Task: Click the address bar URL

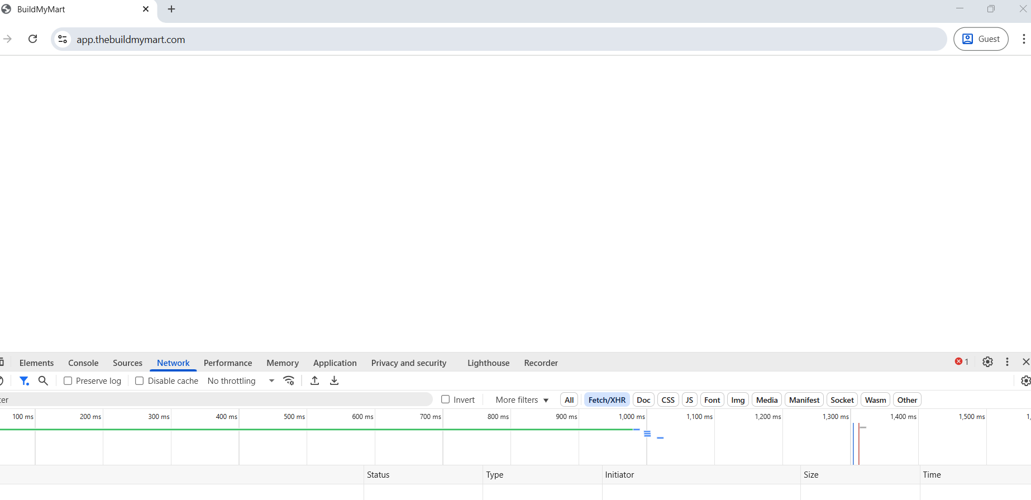Action: [131, 40]
